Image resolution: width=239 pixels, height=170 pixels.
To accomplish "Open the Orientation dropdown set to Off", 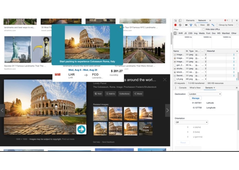I will (x=191, y=122).
